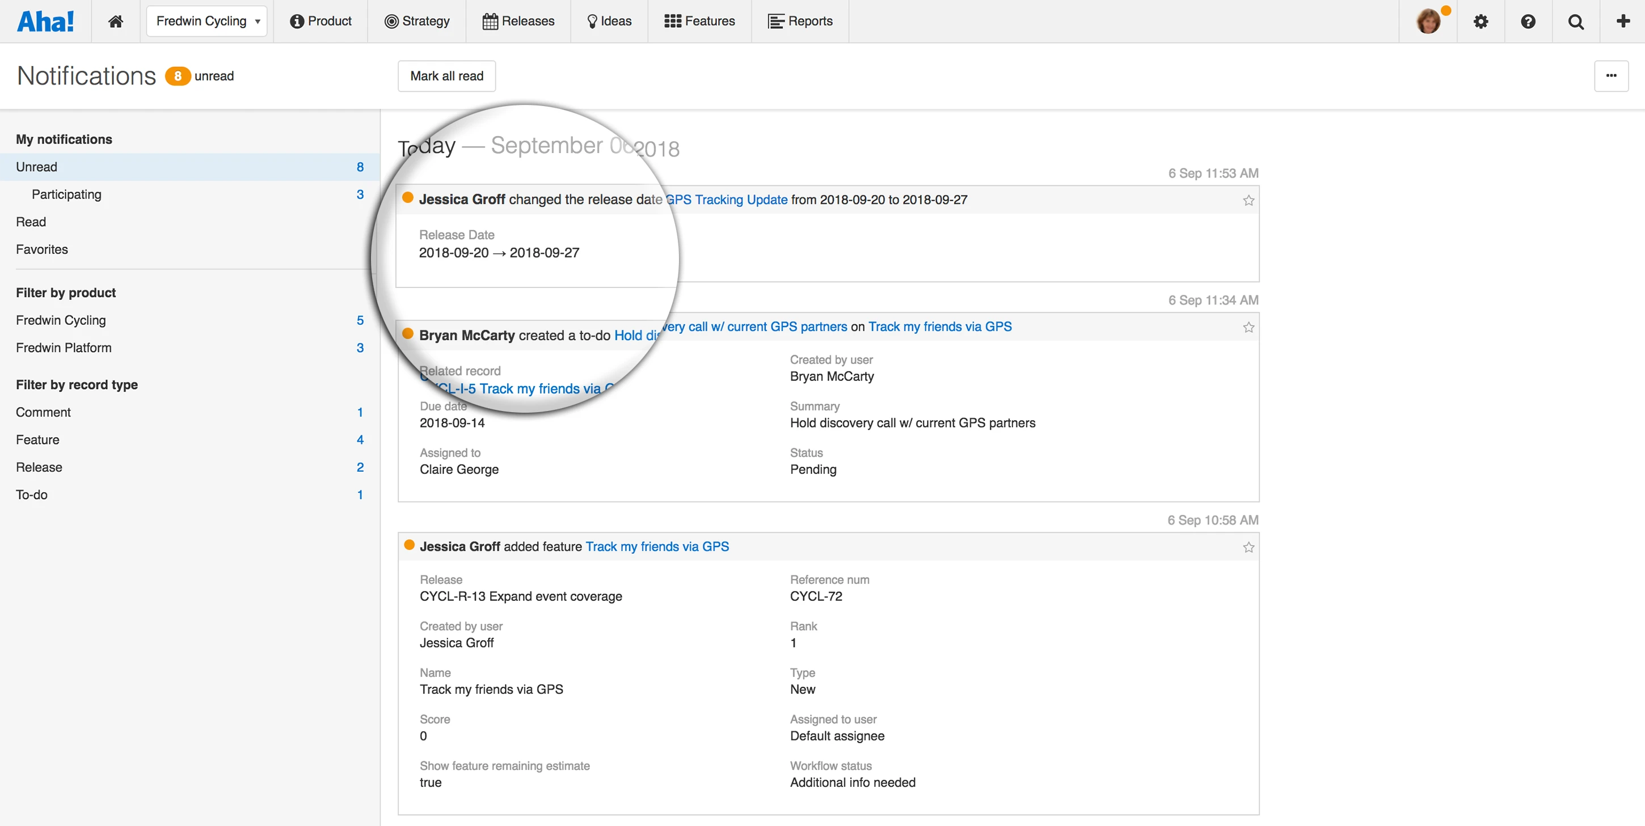Open the Fredwin Cycling product dropdown
Viewport: 1645px width, 826px height.
(206, 21)
